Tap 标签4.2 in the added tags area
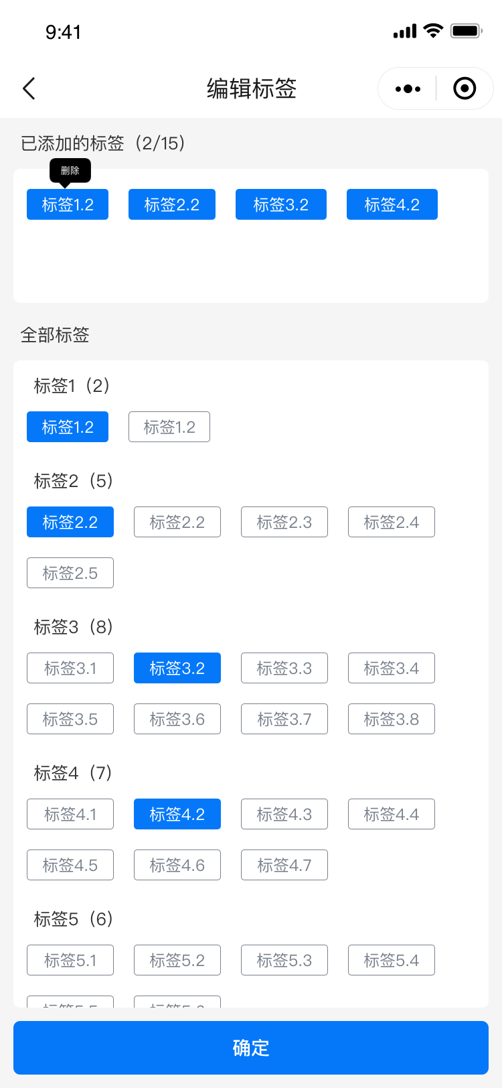This screenshot has width=502, height=1088. [x=392, y=204]
